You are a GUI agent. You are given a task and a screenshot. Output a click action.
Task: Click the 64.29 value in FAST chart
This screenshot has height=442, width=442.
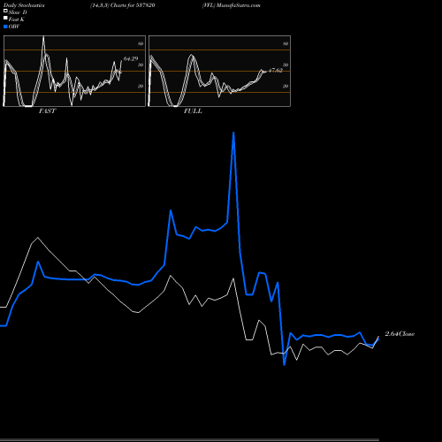click(131, 58)
